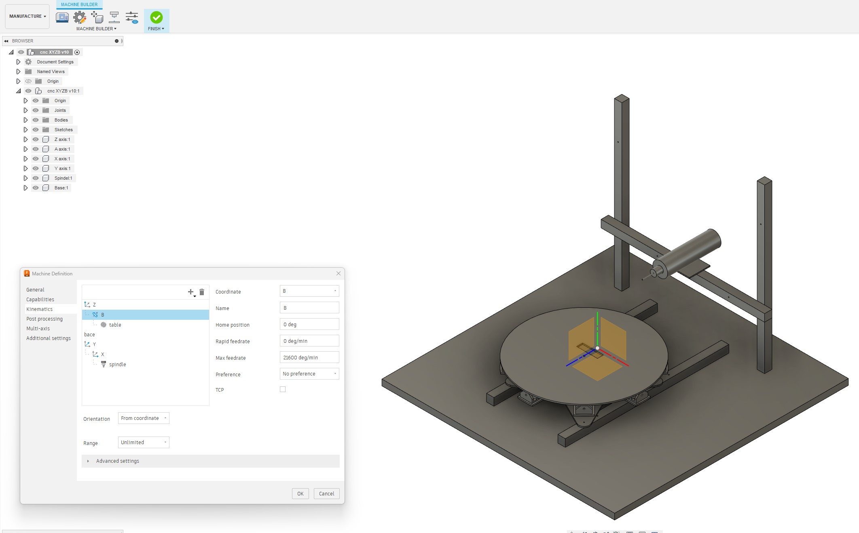Screen dimensions: 859x533
Task: Open the Range Unlimited dropdown
Action: click(x=144, y=443)
